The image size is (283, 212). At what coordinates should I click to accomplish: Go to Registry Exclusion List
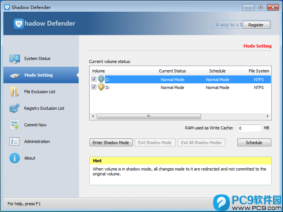(x=44, y=108)
